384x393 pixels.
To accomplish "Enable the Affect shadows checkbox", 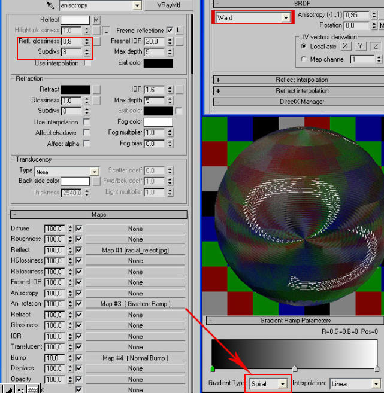I will click(x=87, y=133).
